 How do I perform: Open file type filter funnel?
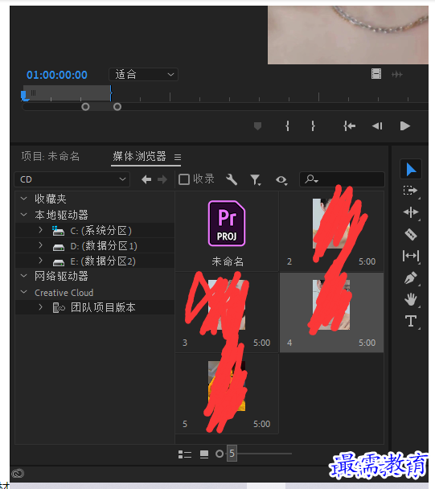click(256, 180)
